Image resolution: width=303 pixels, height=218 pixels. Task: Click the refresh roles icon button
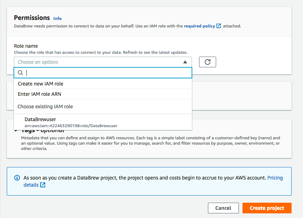[207, 62]
